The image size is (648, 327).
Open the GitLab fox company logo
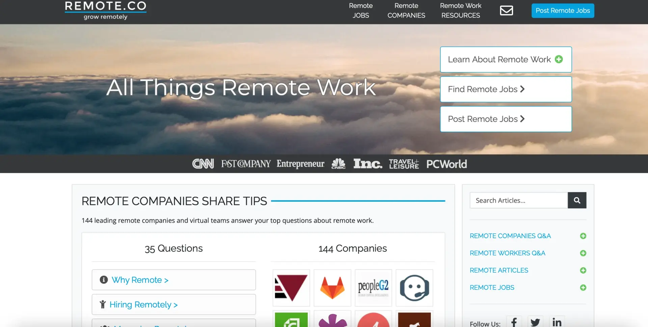pyautogui.click(x=332, y=288)
